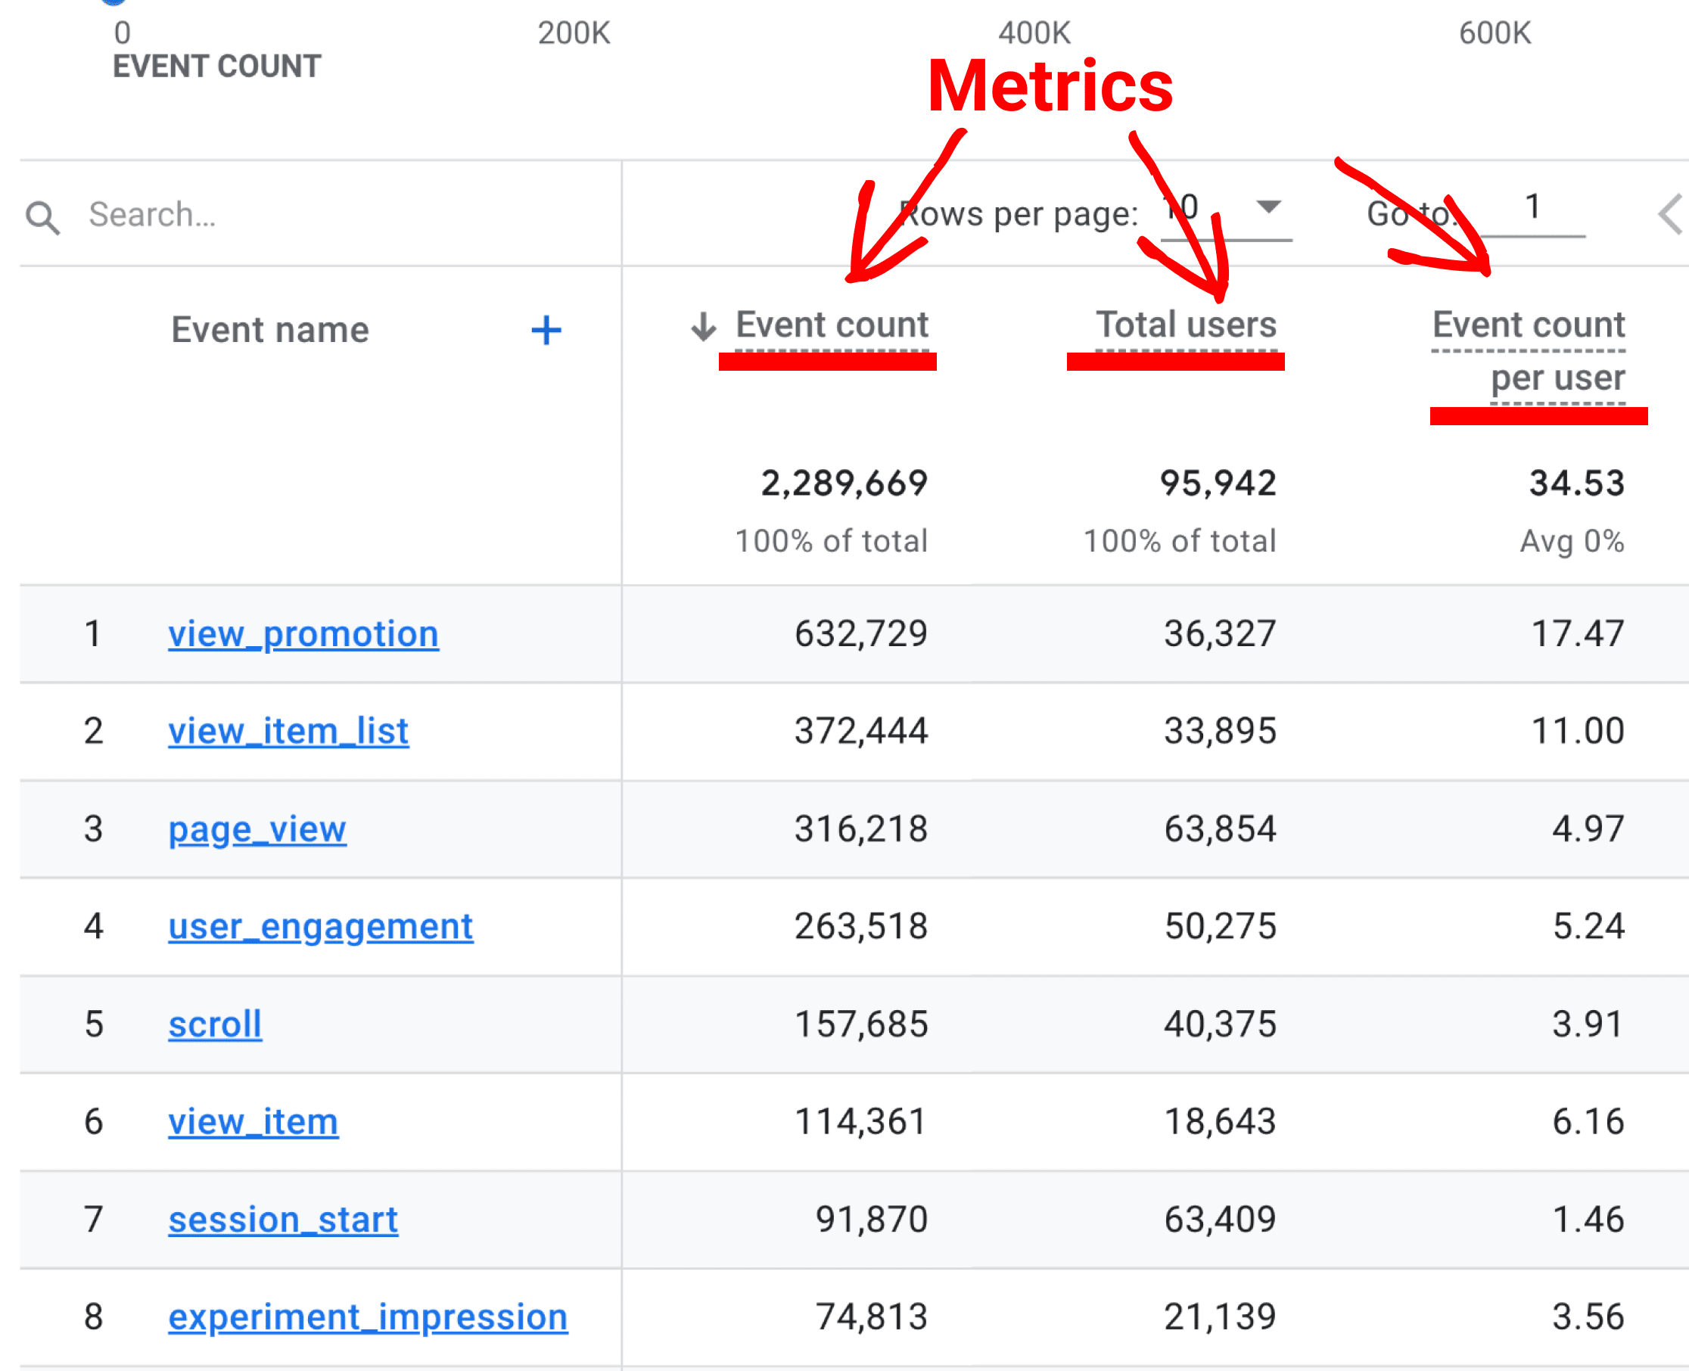Click the previous page chevron arrow

[1669, 214]
